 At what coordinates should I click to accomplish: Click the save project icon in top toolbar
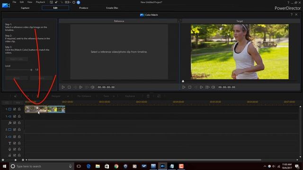point(51,2)
